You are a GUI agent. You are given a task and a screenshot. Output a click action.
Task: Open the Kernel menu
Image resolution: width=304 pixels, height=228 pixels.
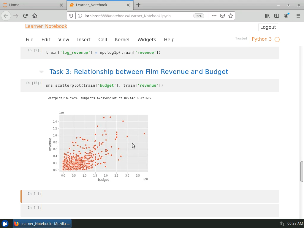click(x=122, y=39)
